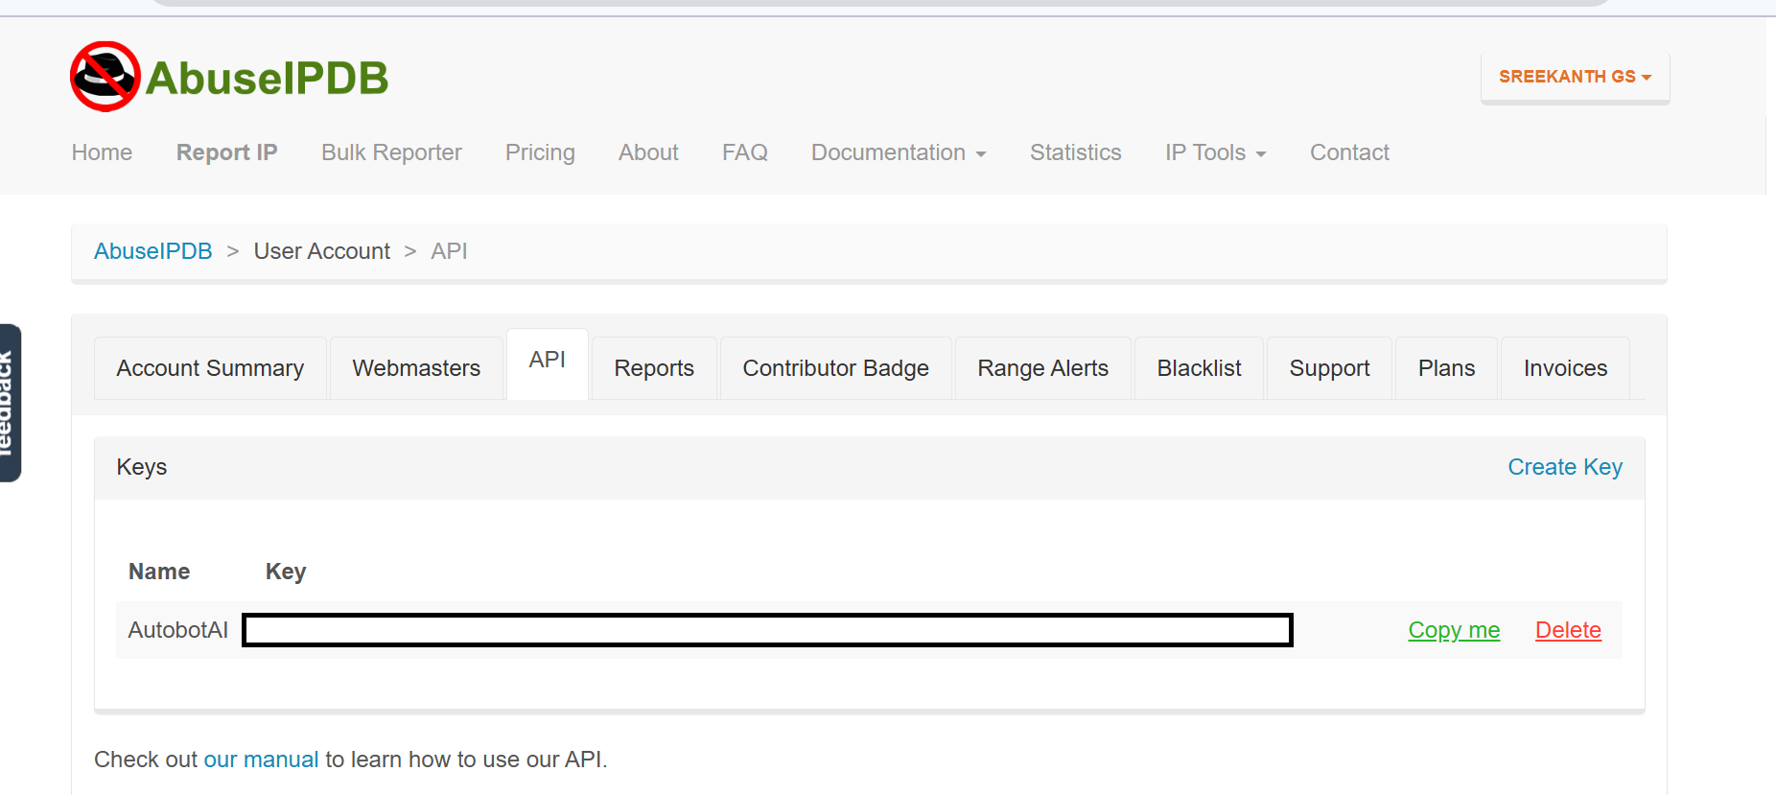
Task: Open the 'our manual' link
Action: point(261,760)
